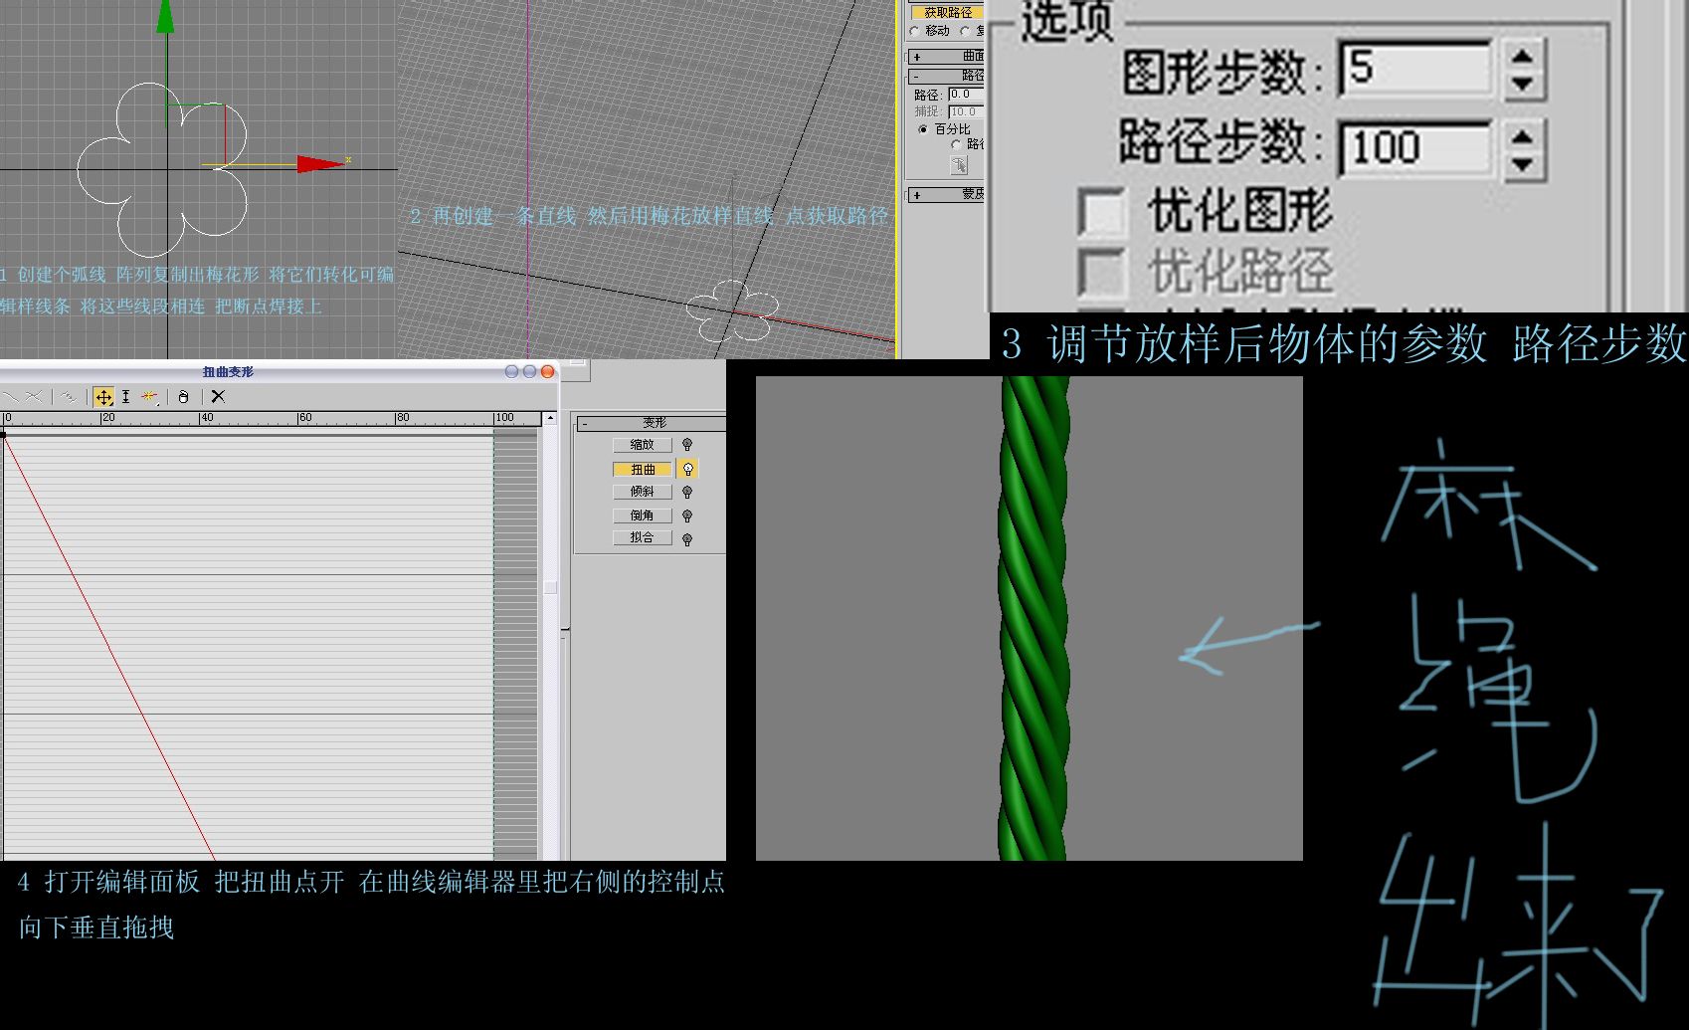Collapse the 路径 rollout
The height and width of the screenshot is (1030, 1689).
pyautogui.click(x=945, y=76)
